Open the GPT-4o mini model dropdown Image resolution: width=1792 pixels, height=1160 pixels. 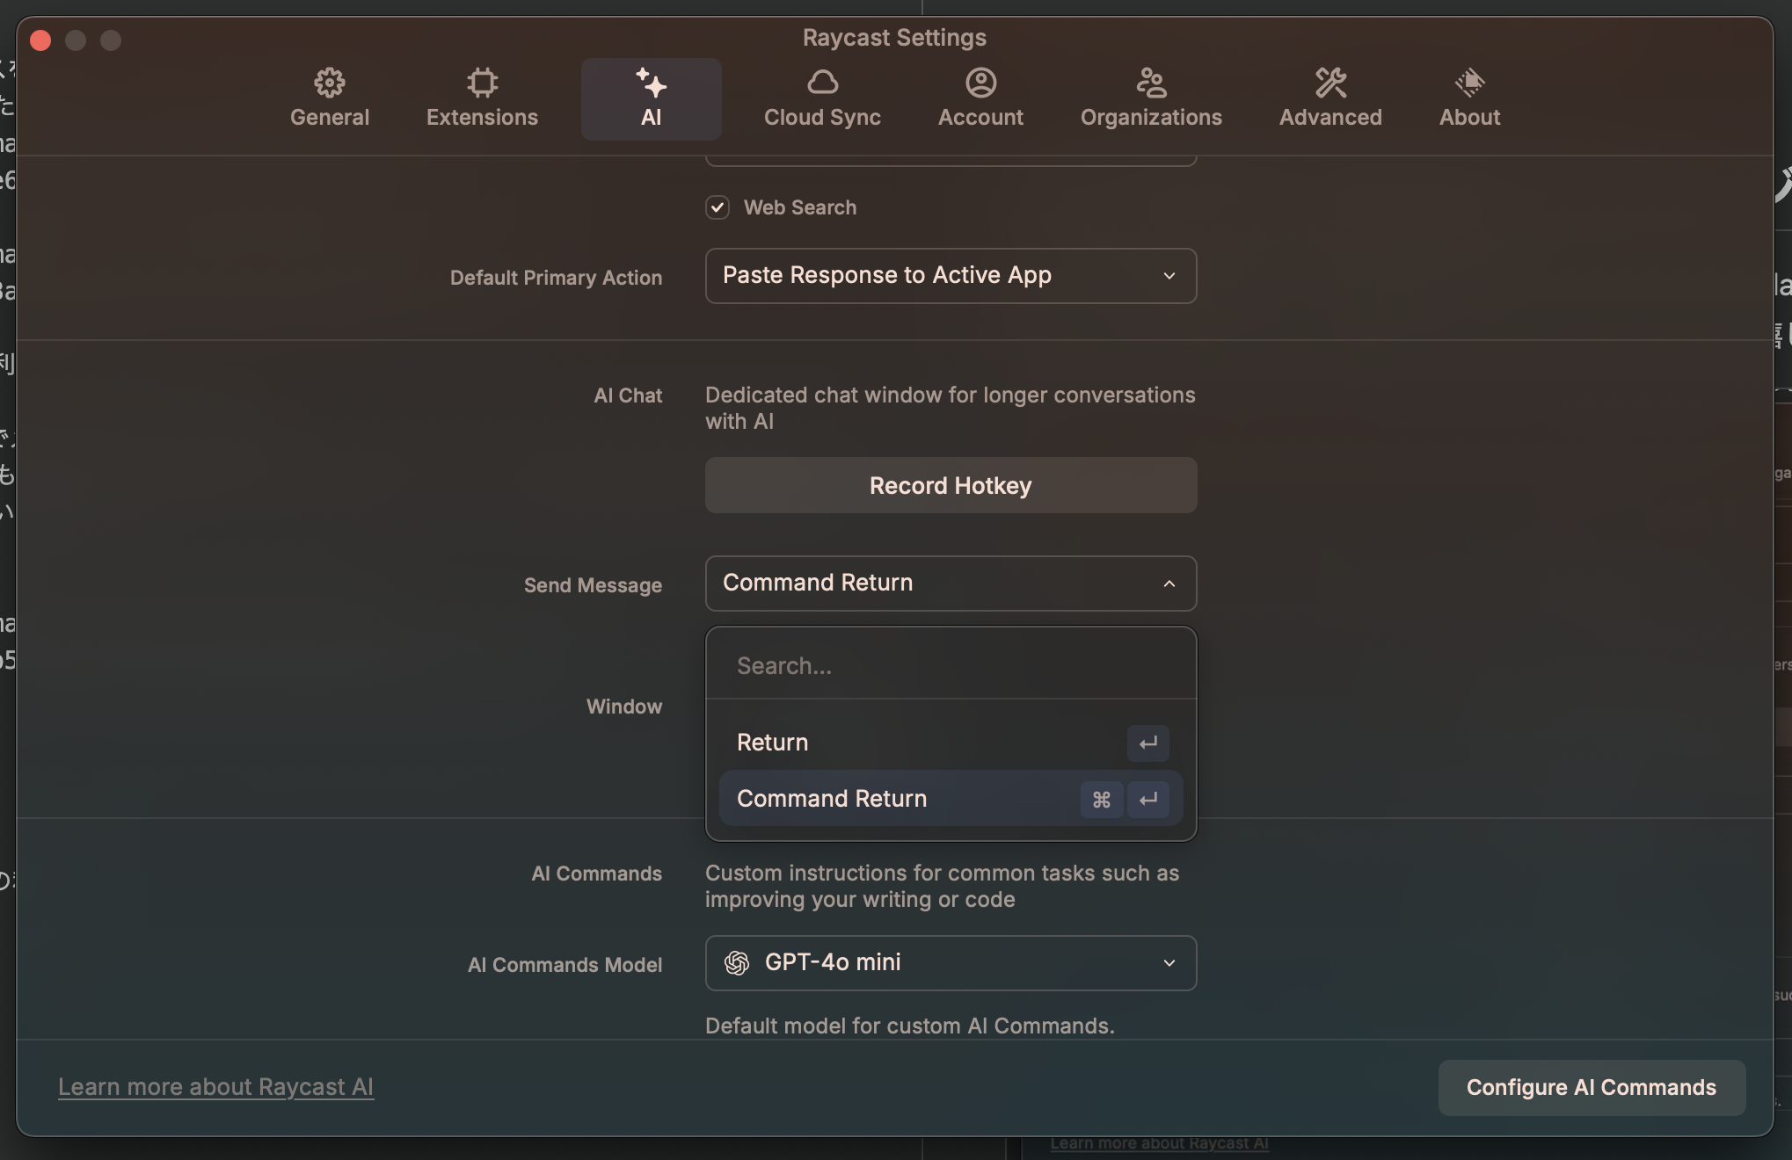pos(951,963)
